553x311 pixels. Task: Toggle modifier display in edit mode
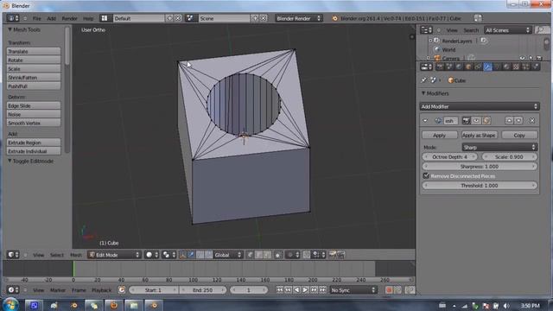tap(486, 121)
